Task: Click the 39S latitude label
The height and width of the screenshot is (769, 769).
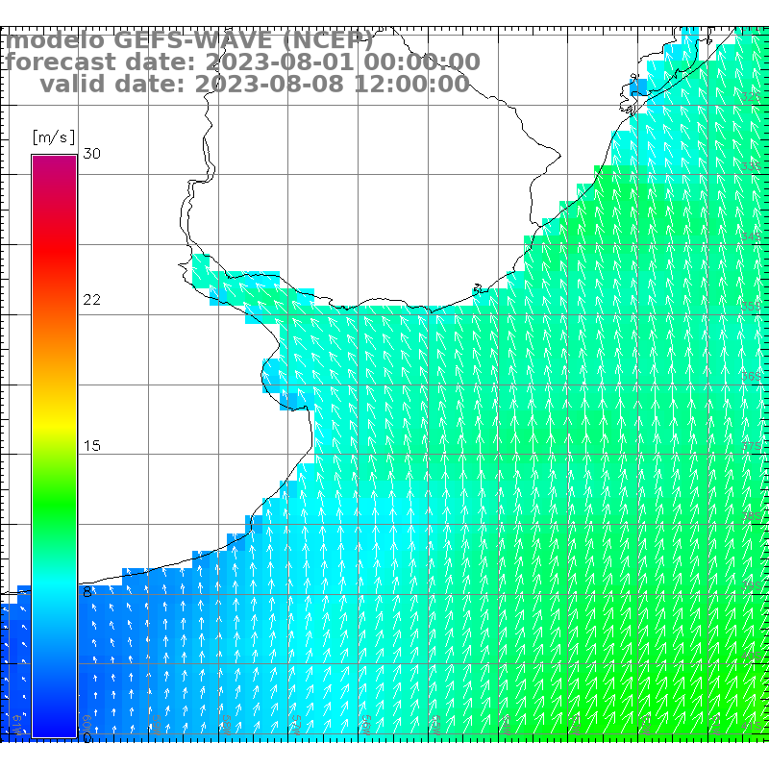Action: pos(751,586)
